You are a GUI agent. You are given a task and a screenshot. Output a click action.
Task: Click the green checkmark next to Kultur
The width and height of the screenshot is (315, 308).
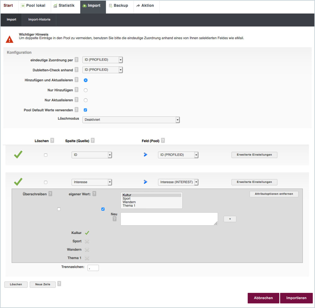pos(87,233)
